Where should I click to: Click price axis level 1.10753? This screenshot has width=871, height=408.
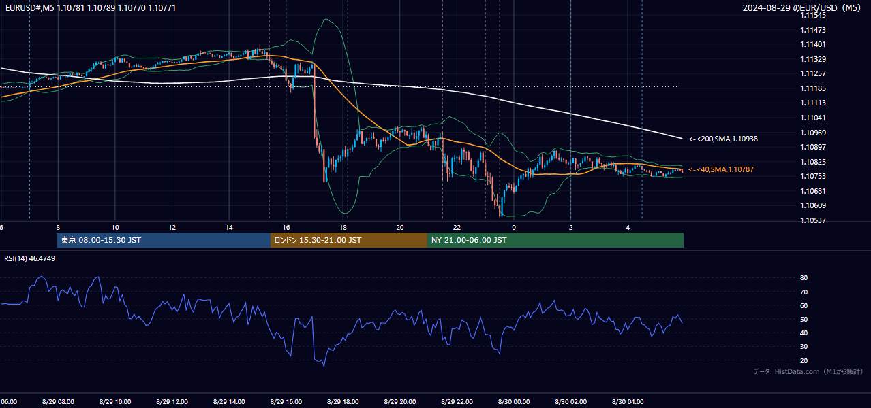(812, 176)
